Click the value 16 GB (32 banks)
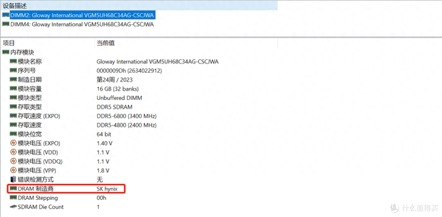Screen dimensions: 442x217 pyautogui.click(x=118, y=88)
